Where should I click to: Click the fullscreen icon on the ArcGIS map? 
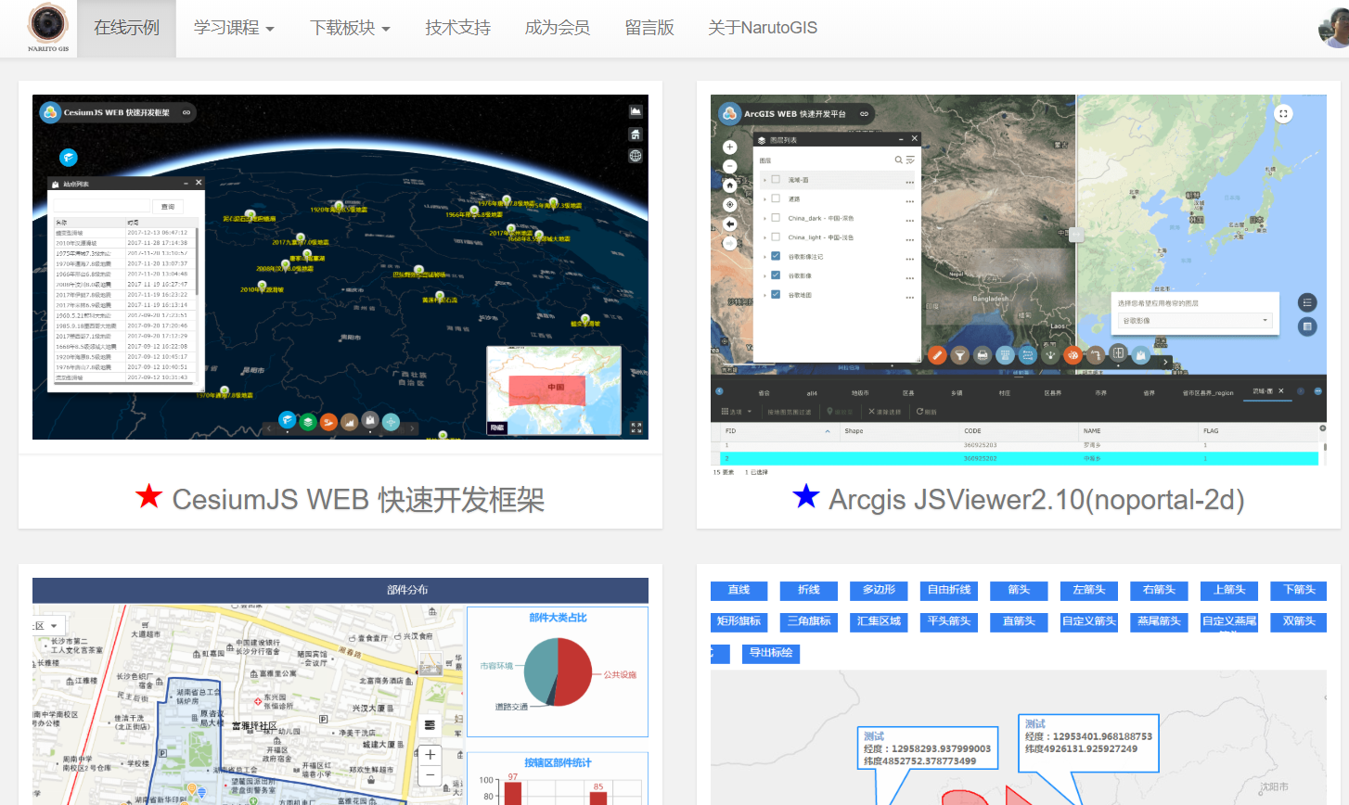(1283, 114)
